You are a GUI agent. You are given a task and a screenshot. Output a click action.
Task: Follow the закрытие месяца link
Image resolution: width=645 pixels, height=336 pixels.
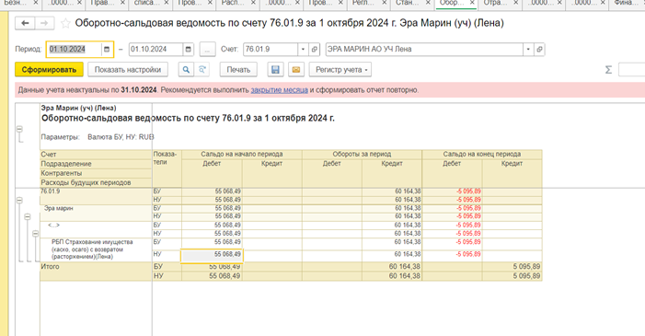point(280,90)
